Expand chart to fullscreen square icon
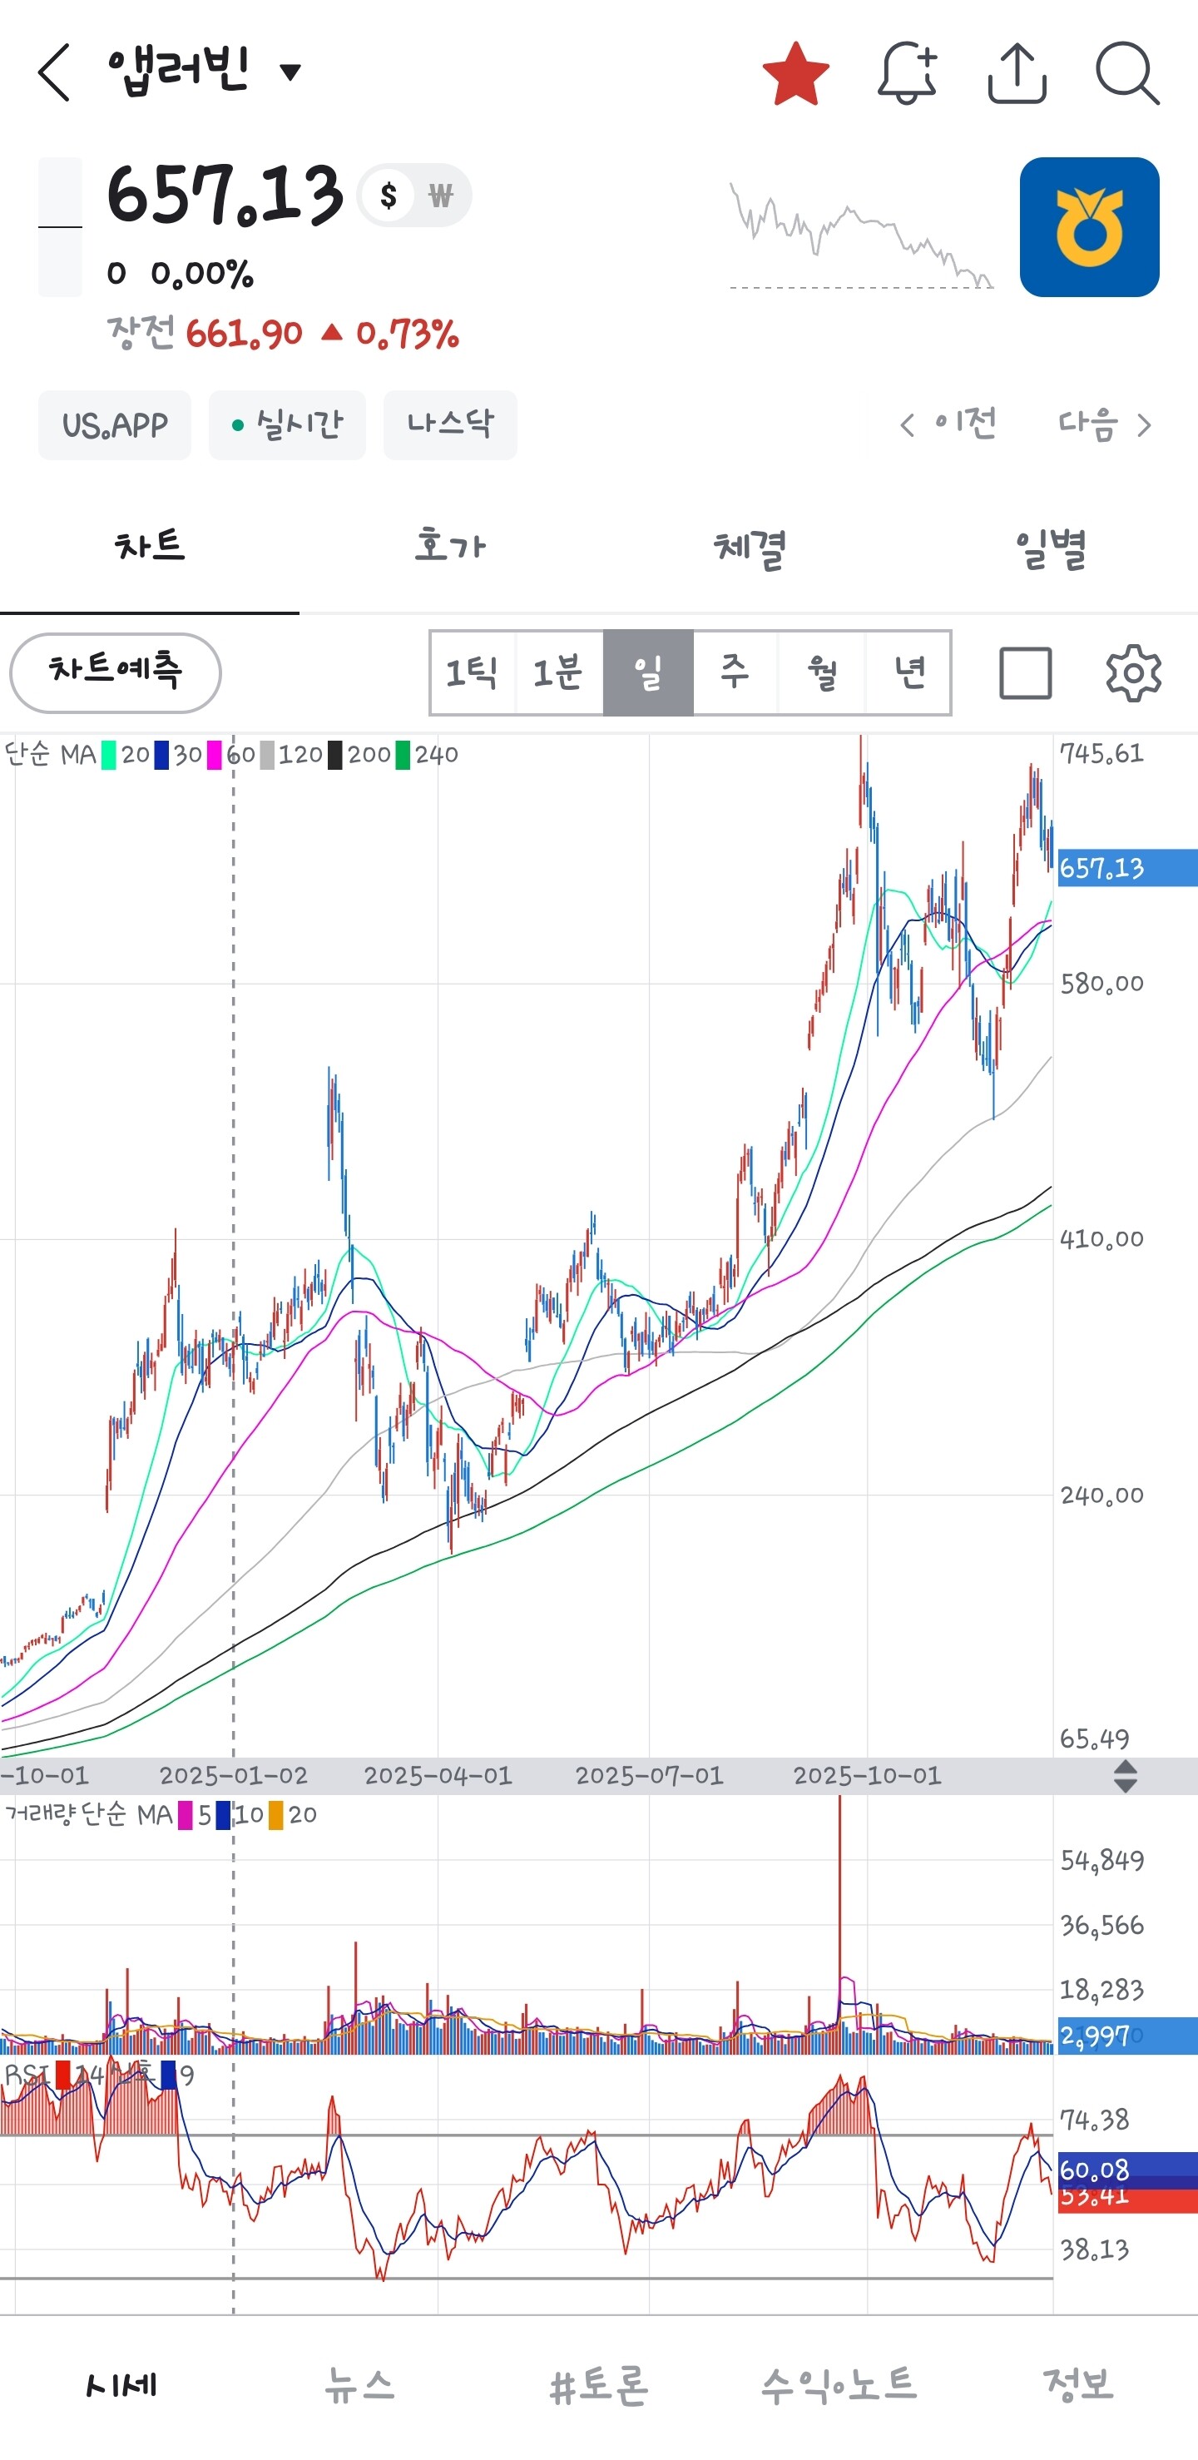This screenshot has width=1198, height=2460. coord(1025,673)
